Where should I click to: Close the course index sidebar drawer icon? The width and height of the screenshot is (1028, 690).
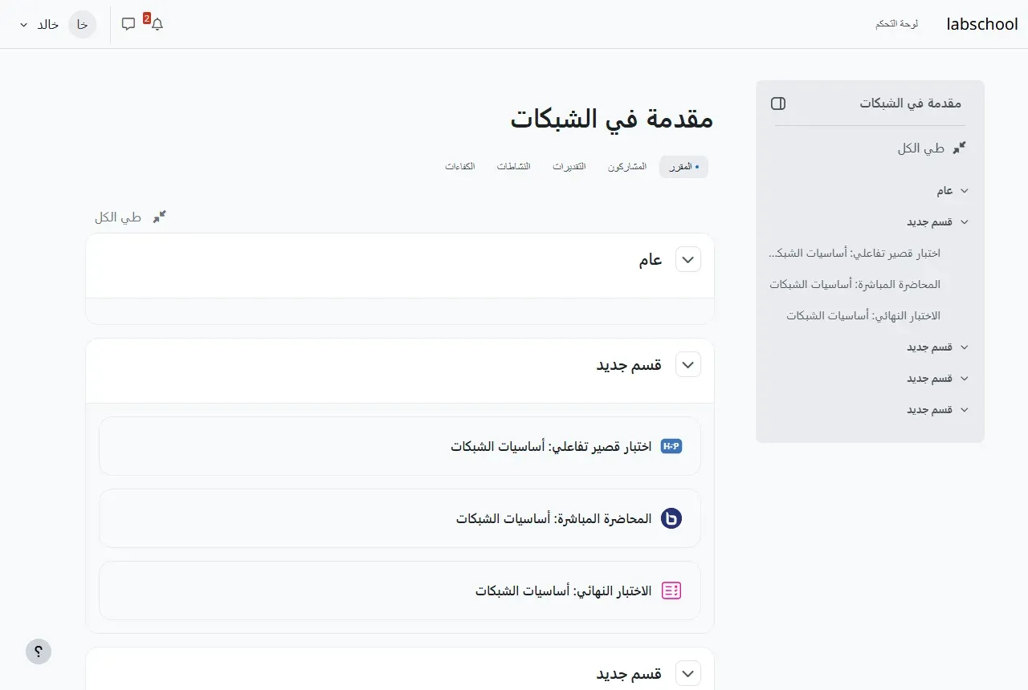pyautogui.click(x=778, y=103)
